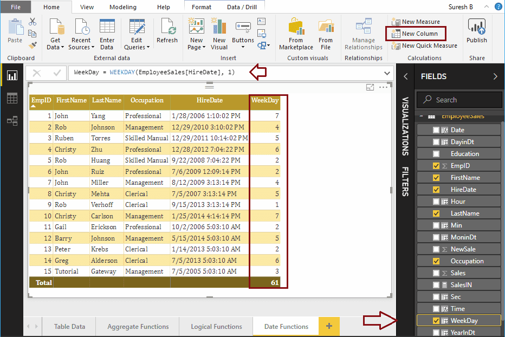The image size is (505, 337).
Task: Open the Relationships model view icon
Action: click(11, 121)
